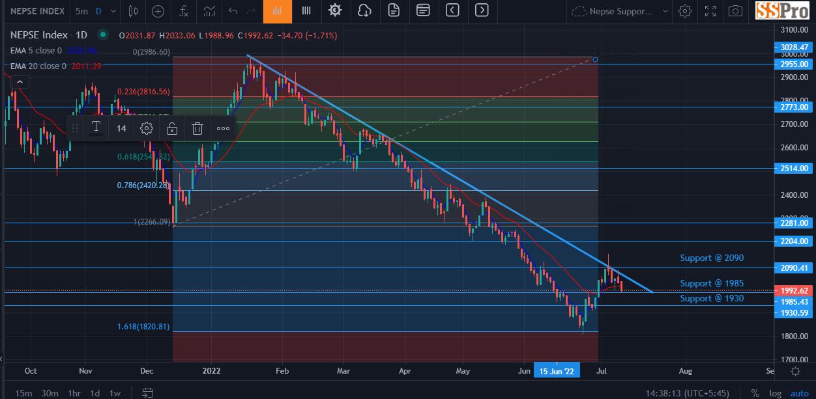Save chart layout via cloud icon
Viewport: 816px width, 399px height.
[x=364, y=11]
